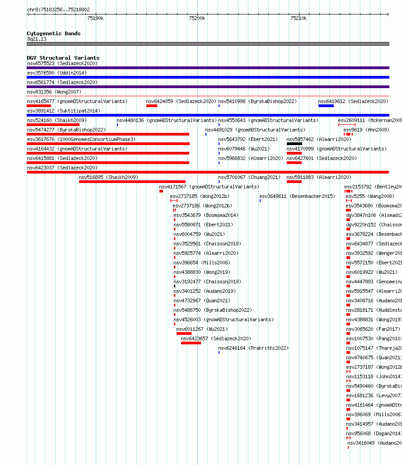Open variant esv2609111 (McKernan2009)

pyautogui.click(x=370, y=120)
